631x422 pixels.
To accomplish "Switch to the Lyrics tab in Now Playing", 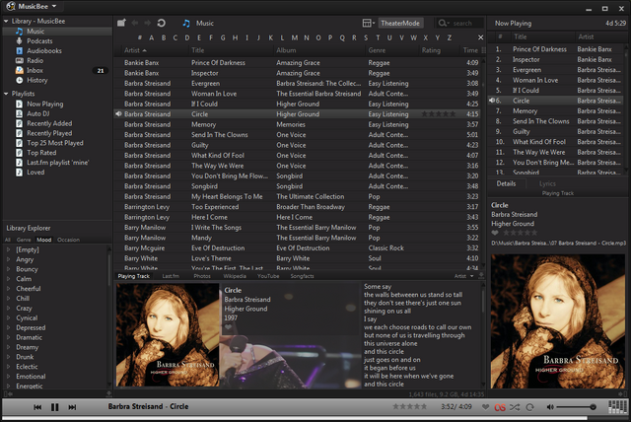I will pos(547,183).
